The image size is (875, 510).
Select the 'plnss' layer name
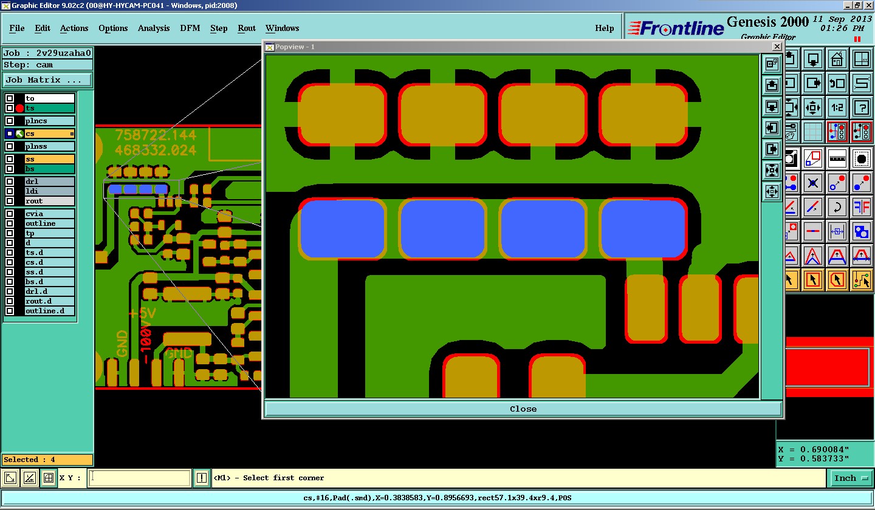[x=49, y=146]
